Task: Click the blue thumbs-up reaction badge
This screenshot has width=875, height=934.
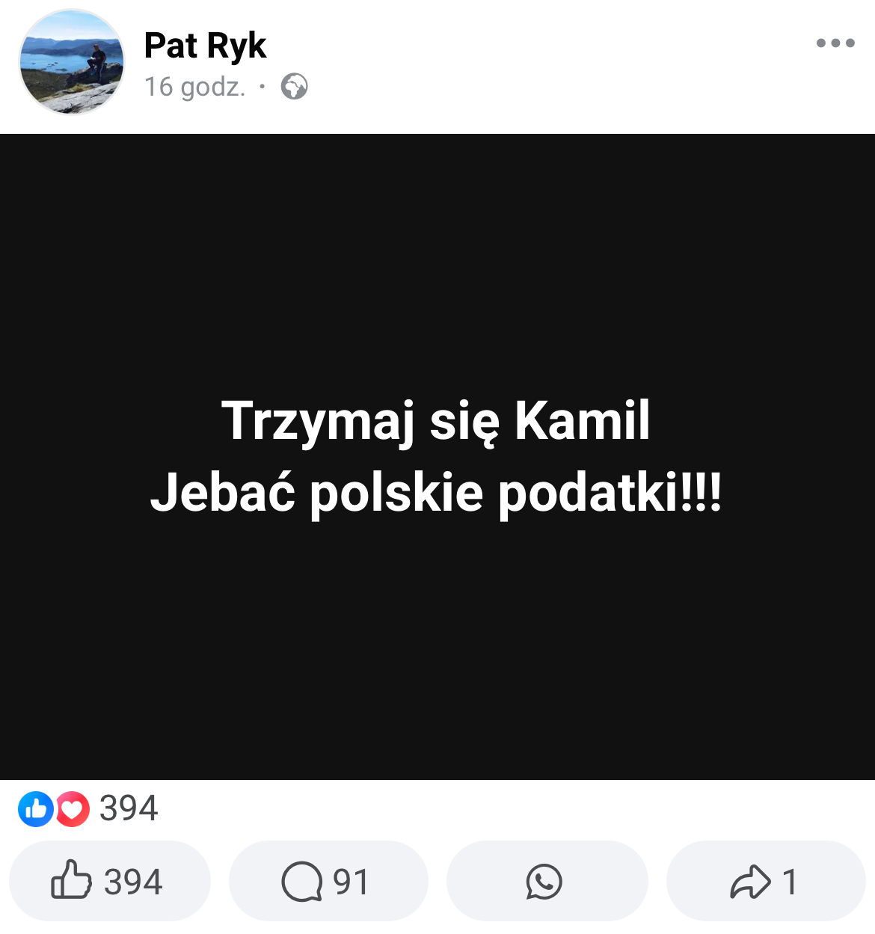Action: point(35,809)
